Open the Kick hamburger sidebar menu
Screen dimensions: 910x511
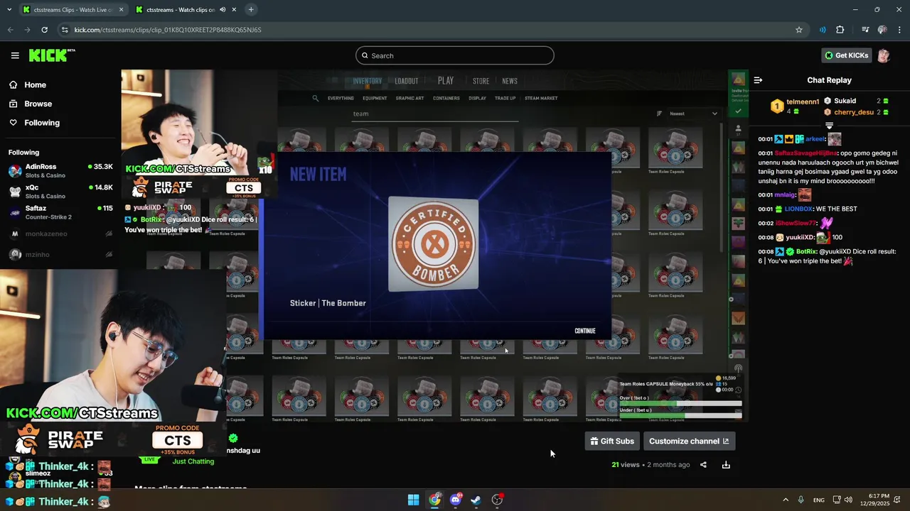[15, 55]
